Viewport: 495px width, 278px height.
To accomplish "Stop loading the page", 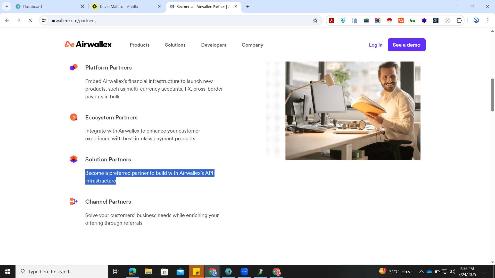I will pyautogui.click(x=30, y=20).
